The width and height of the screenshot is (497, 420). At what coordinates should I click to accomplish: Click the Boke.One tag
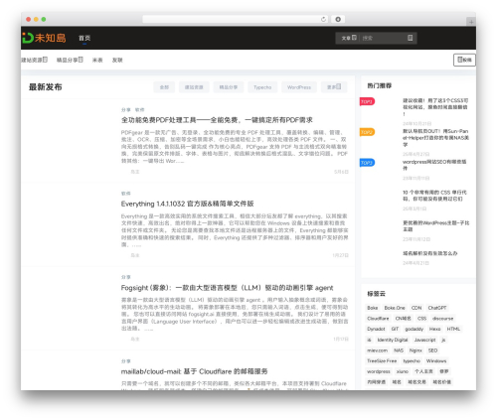[395, 308]
